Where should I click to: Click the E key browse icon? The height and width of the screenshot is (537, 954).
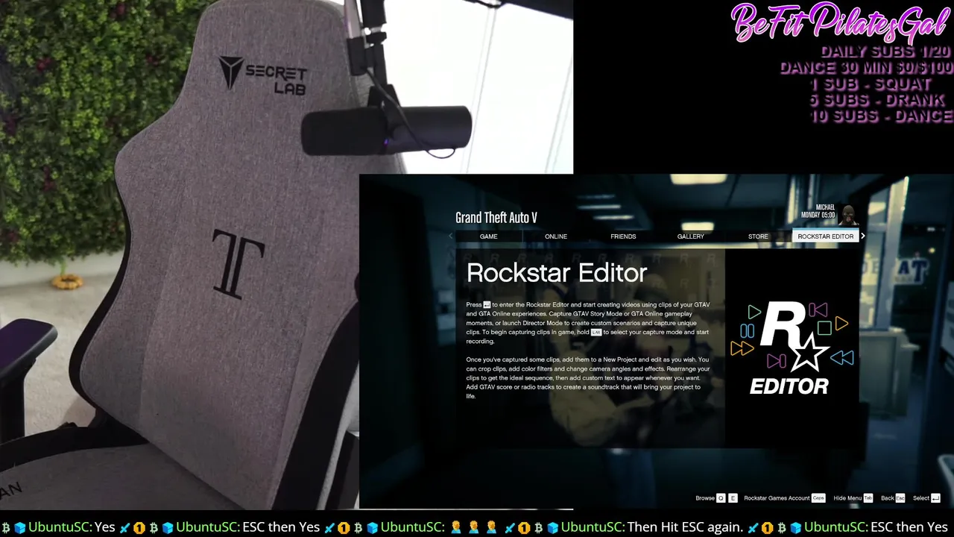tap(733, 498)
